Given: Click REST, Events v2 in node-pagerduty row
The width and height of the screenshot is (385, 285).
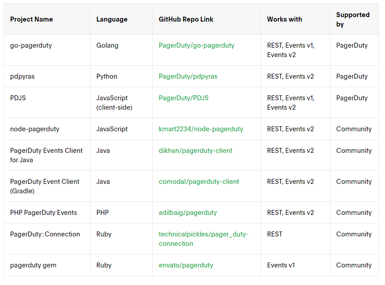Looking at the screenshot, I should click(291, 129).
